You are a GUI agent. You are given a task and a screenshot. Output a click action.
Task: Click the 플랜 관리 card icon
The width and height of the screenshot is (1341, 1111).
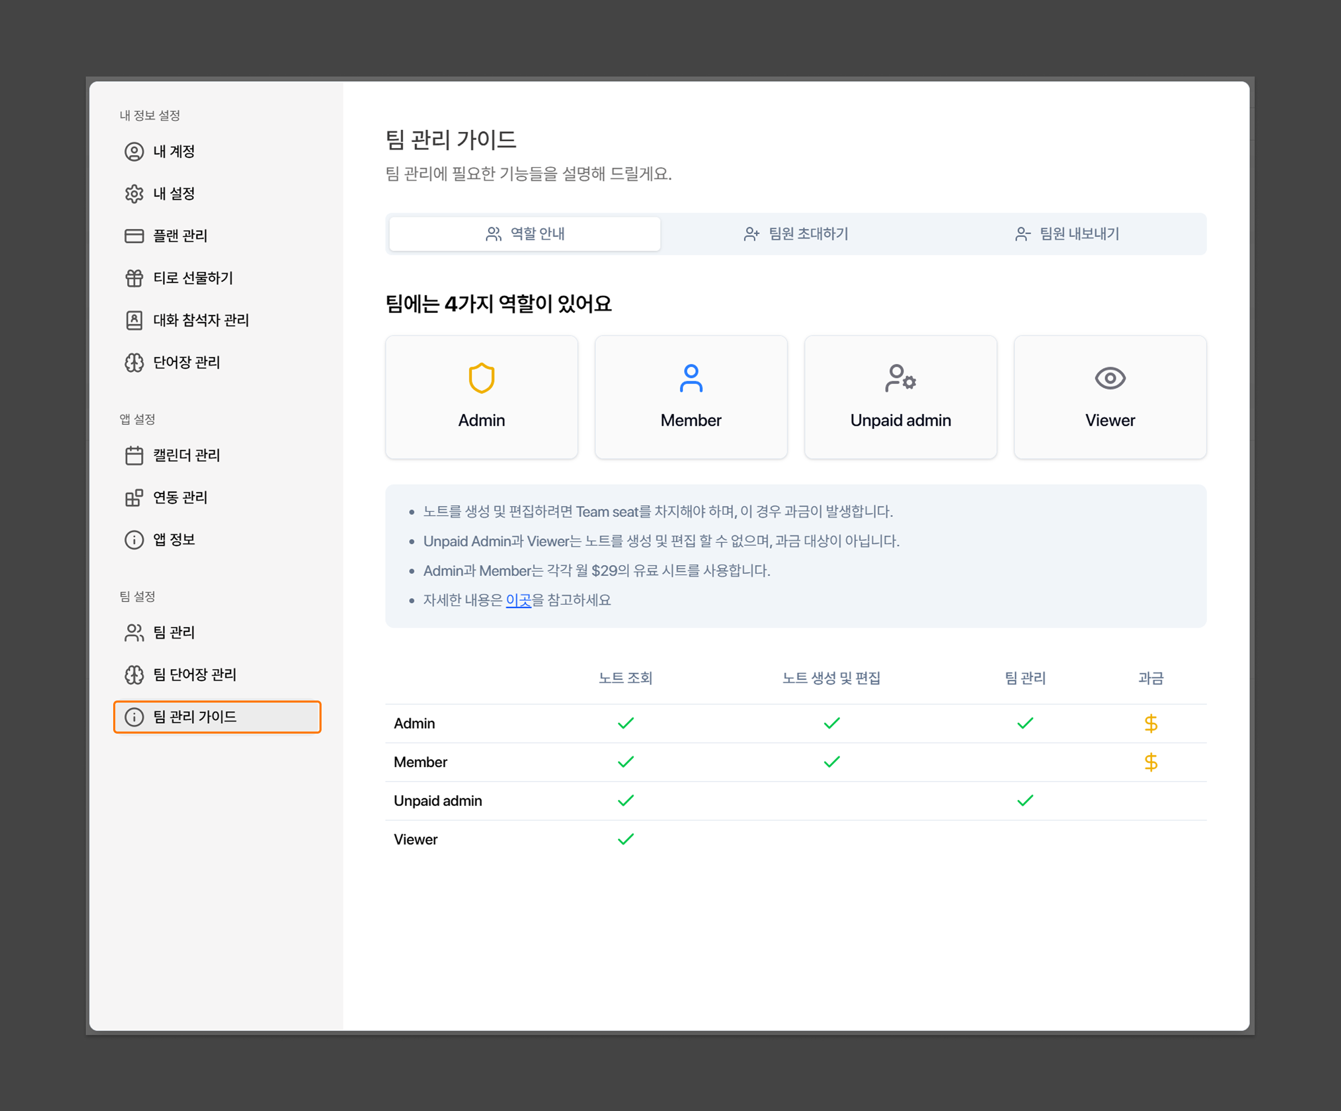[x=134, y=236]
